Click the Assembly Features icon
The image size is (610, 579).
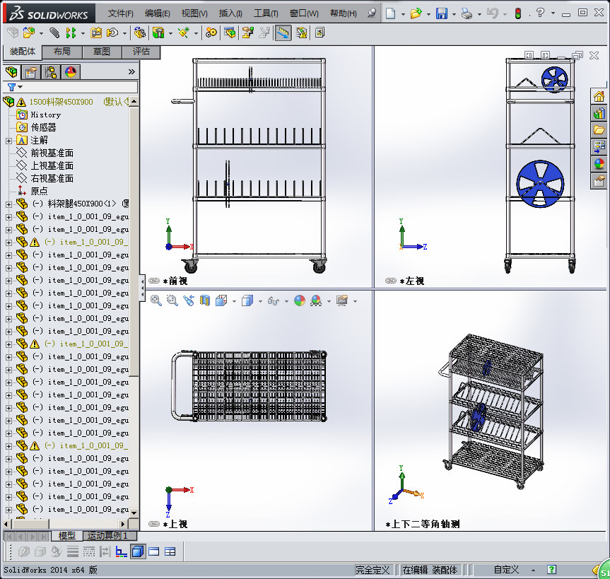158,33
